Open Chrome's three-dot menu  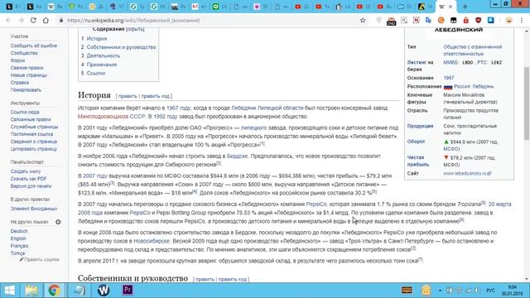tap(522, 20)
